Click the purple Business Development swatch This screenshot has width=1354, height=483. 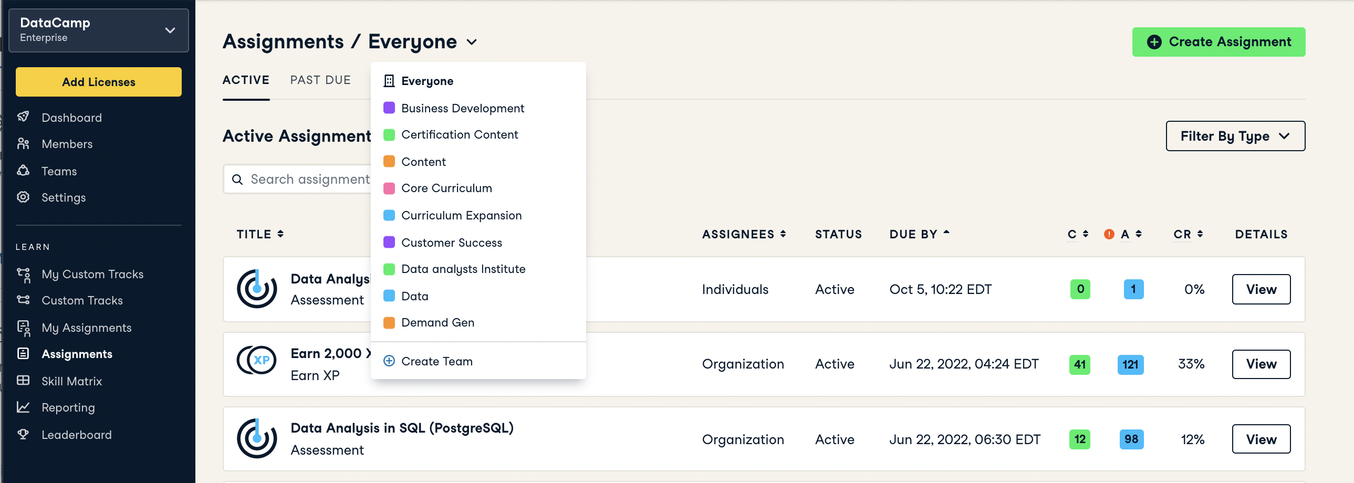coord(389,108)
